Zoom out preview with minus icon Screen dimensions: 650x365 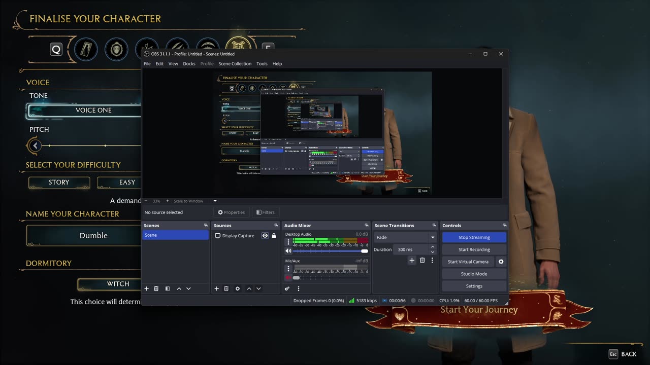pyautogui.click(x=146, y=201)
